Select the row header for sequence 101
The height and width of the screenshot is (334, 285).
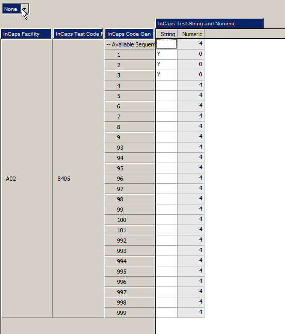coord(130,230)
